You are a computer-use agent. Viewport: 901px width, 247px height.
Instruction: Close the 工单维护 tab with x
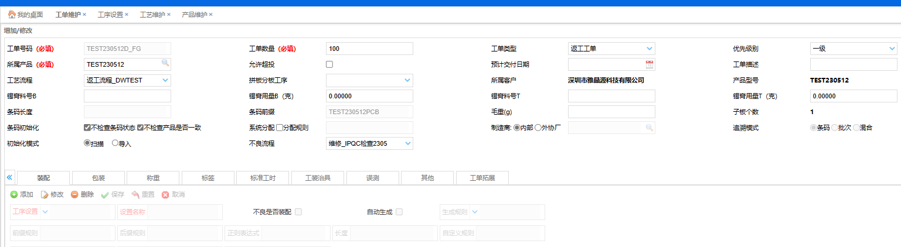click(84, 15)
